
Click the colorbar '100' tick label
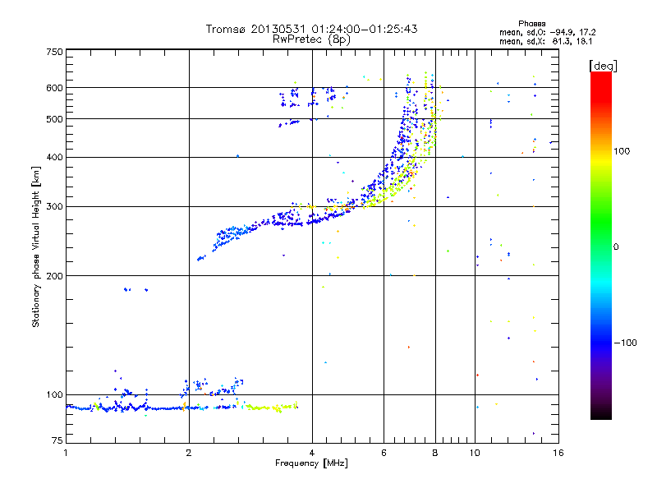(622, 151)
